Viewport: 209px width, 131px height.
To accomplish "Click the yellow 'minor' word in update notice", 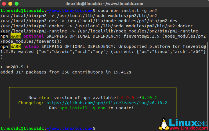I will pyautogui.click(x=45, y=98).
